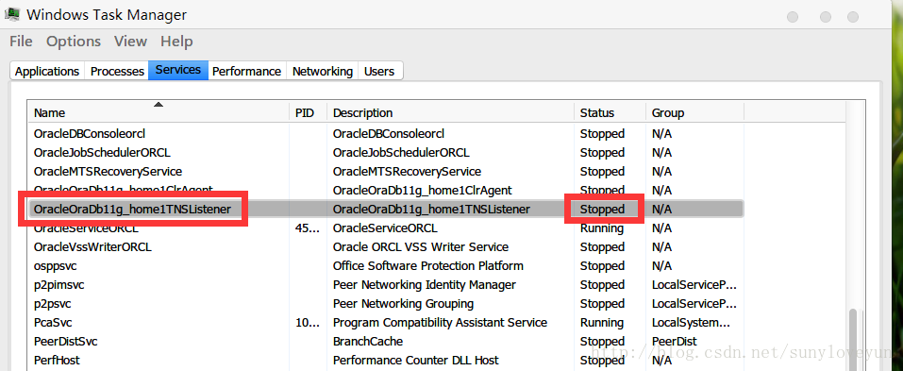Screen dimensions: 903x371
Task: Click Office Software Protection Platform description
Action: click(x=427, y=266)
